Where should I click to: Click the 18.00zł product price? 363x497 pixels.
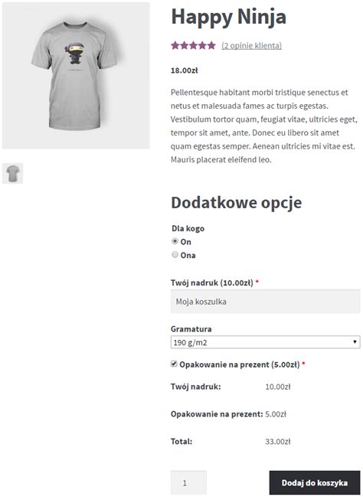click(x=185, y=70)
